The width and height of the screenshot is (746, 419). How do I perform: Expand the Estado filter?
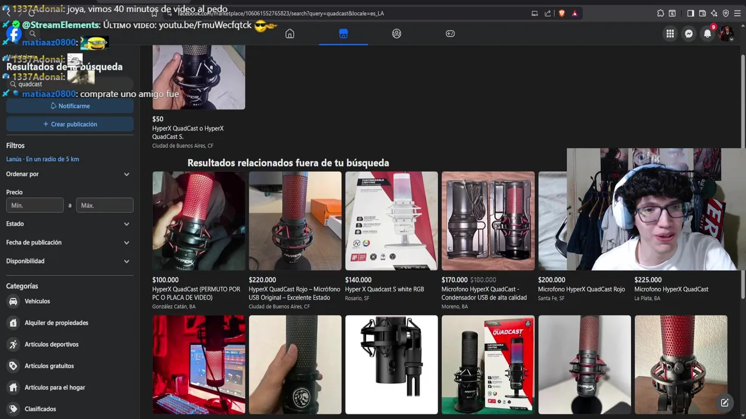click(69, 223)
